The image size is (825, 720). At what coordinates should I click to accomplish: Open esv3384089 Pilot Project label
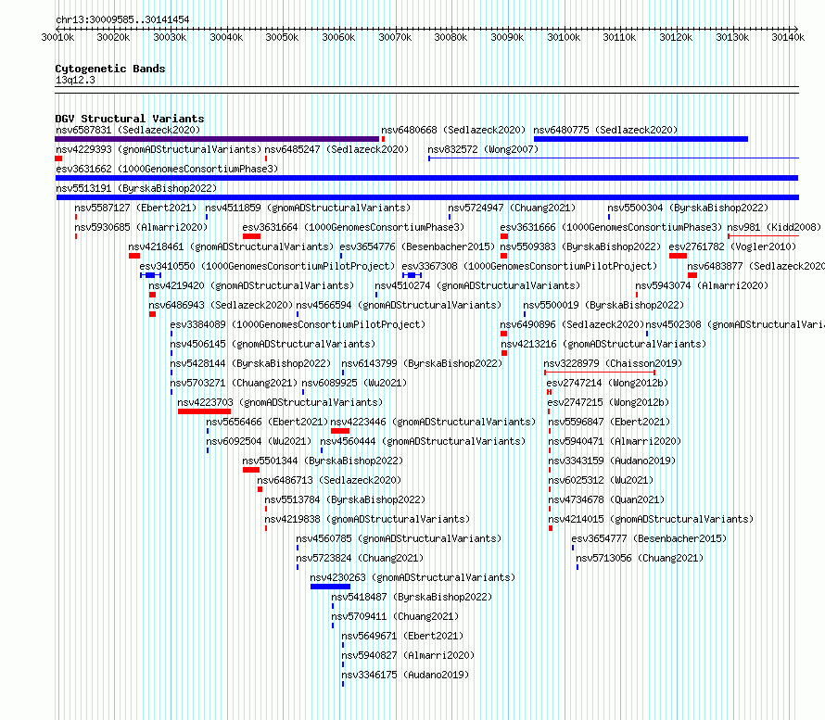click(x=298, y=324)
